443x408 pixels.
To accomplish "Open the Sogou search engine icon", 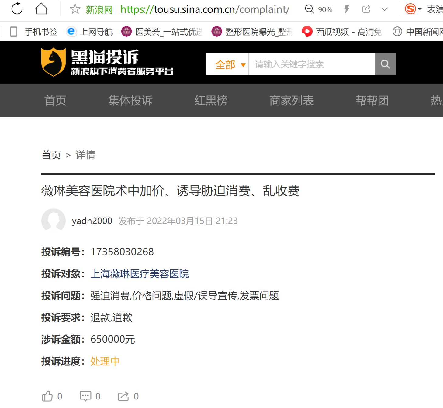I will pos(410,9).
